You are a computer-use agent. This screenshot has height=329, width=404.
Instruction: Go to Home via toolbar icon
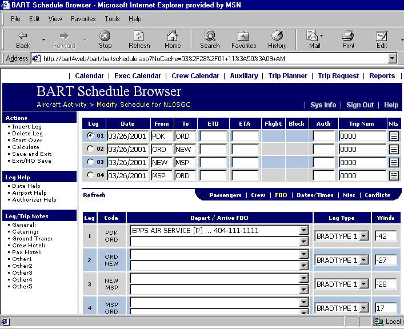coord(173,39)
